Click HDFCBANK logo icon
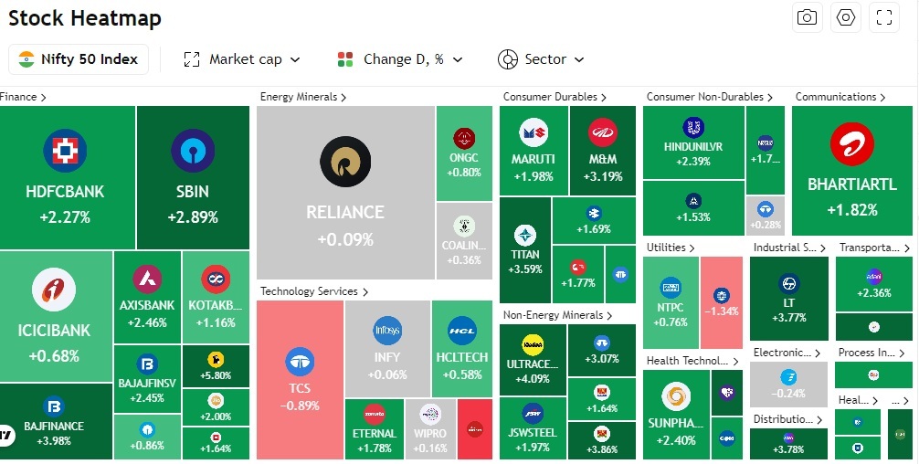 tap(65, 151)
